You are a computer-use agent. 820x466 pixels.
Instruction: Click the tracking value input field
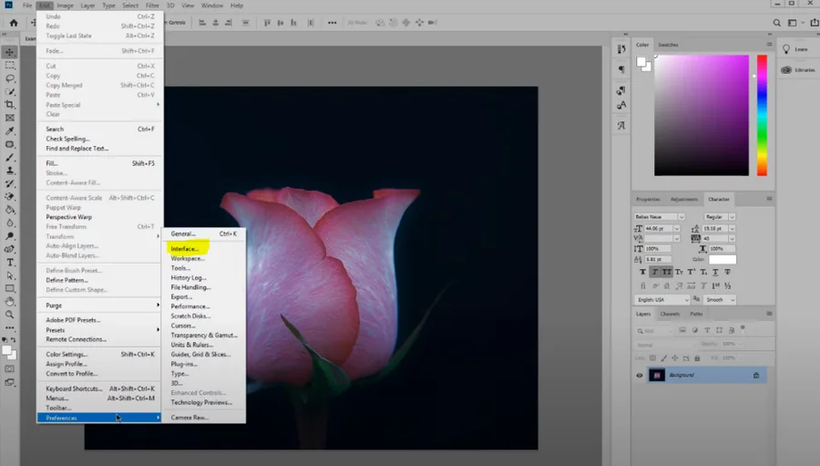point(716,239)
